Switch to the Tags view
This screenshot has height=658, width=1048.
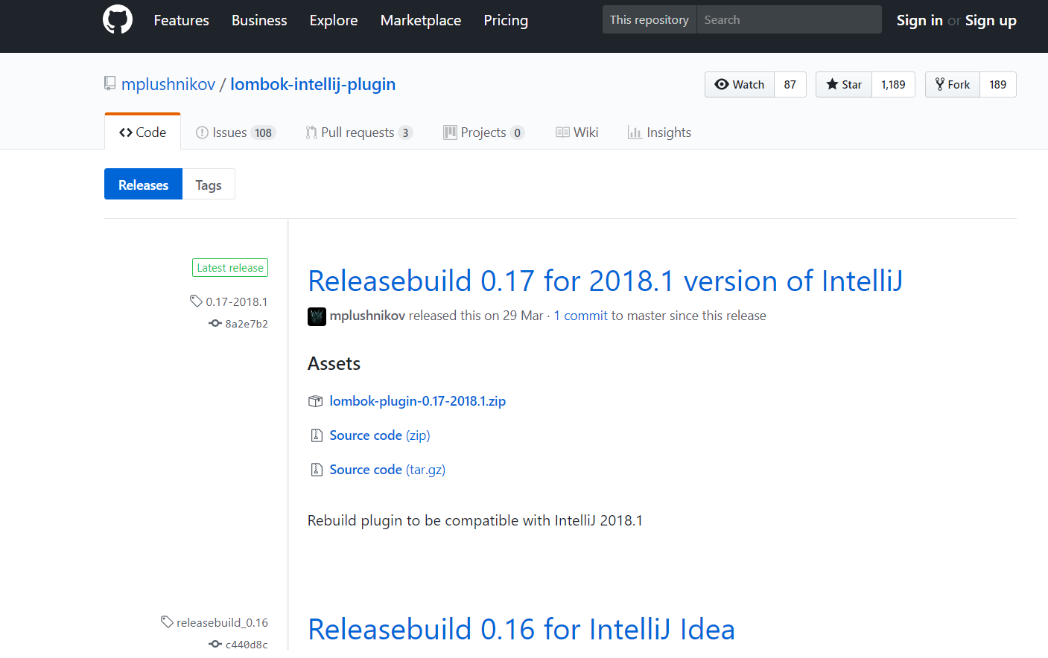pos(209,185)
